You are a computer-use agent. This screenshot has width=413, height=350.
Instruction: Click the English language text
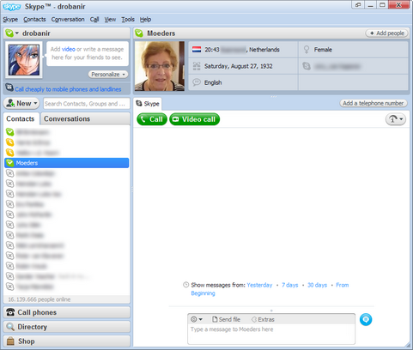click(x=213, y=82)
